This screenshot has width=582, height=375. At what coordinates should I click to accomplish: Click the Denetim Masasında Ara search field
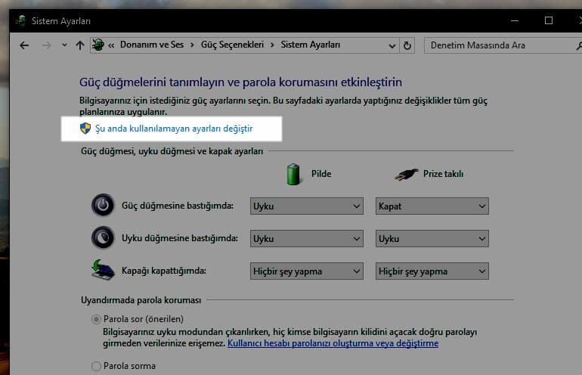501,45
